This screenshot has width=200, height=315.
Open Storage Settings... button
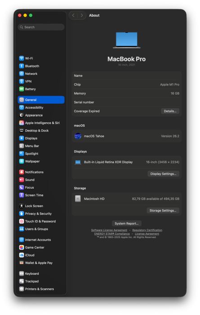point(163,210)
